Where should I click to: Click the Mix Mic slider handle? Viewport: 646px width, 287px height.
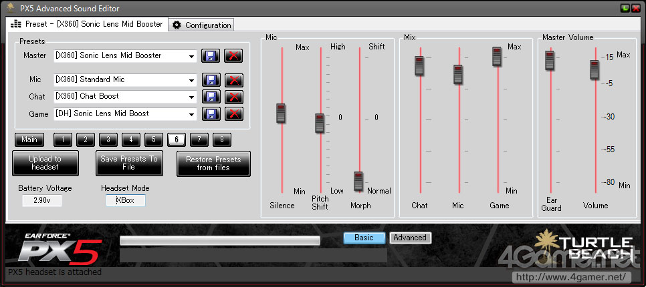pos(458,75)
